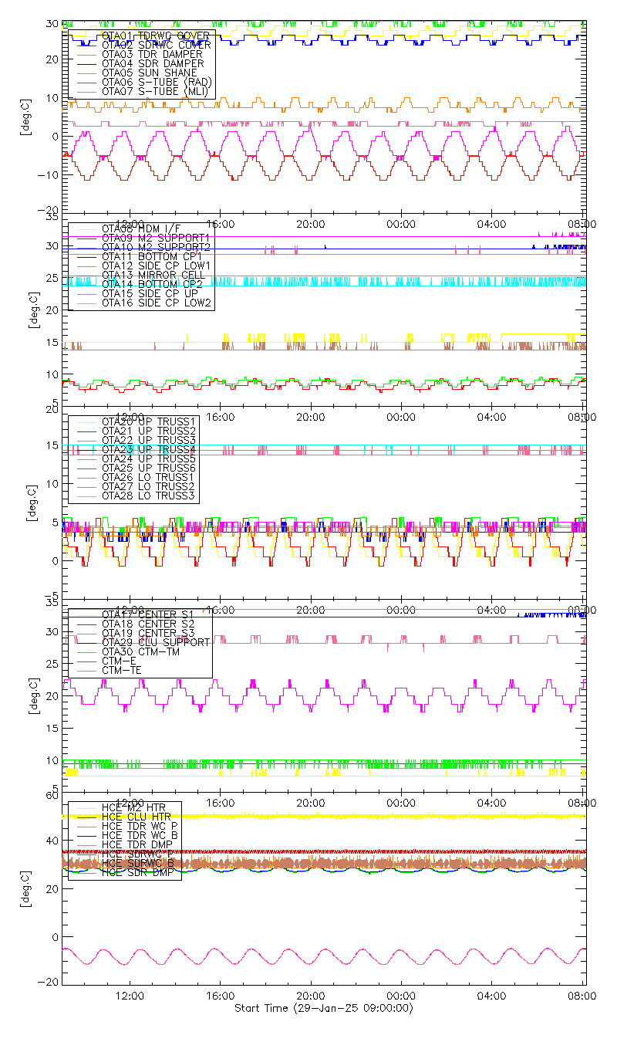Screen dimensions: 617x1042
Task: Click the OTA23 UP TRUSS4 legend entry
Action: point(149,448)
